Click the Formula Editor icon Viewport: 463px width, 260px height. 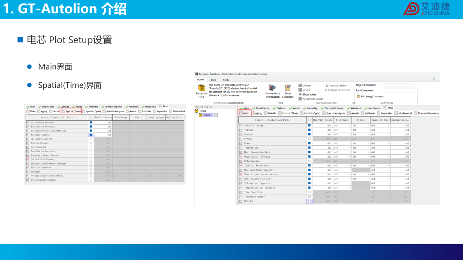click(327, 86)
